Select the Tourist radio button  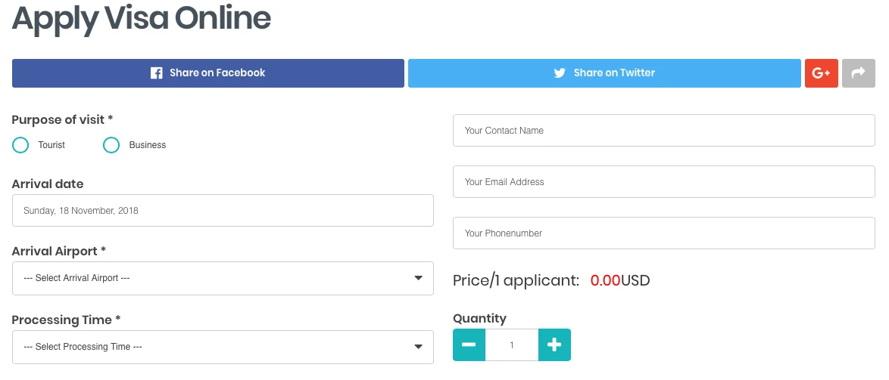pyautogui.click(x=20, y=145)
